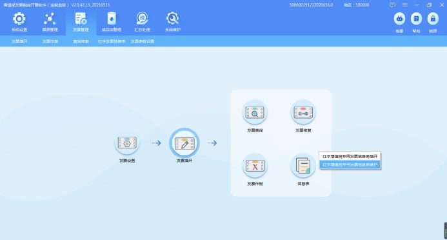Open the 发票参数设置 submenu tab
The image size is (447, 240).
click(x=143, y=41)
